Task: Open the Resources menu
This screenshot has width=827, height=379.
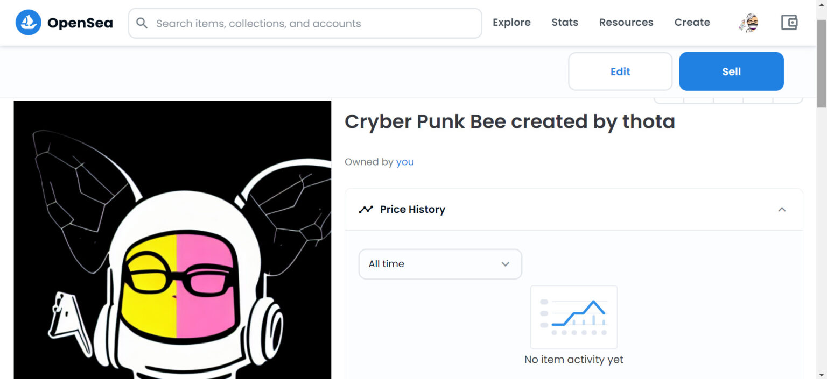Action: [x=626, y=23]
